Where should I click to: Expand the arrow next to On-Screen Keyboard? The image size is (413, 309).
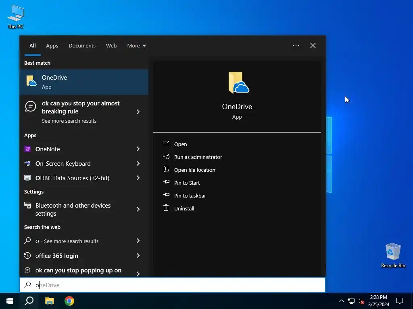pyautogui.click(x=138, y=163)
